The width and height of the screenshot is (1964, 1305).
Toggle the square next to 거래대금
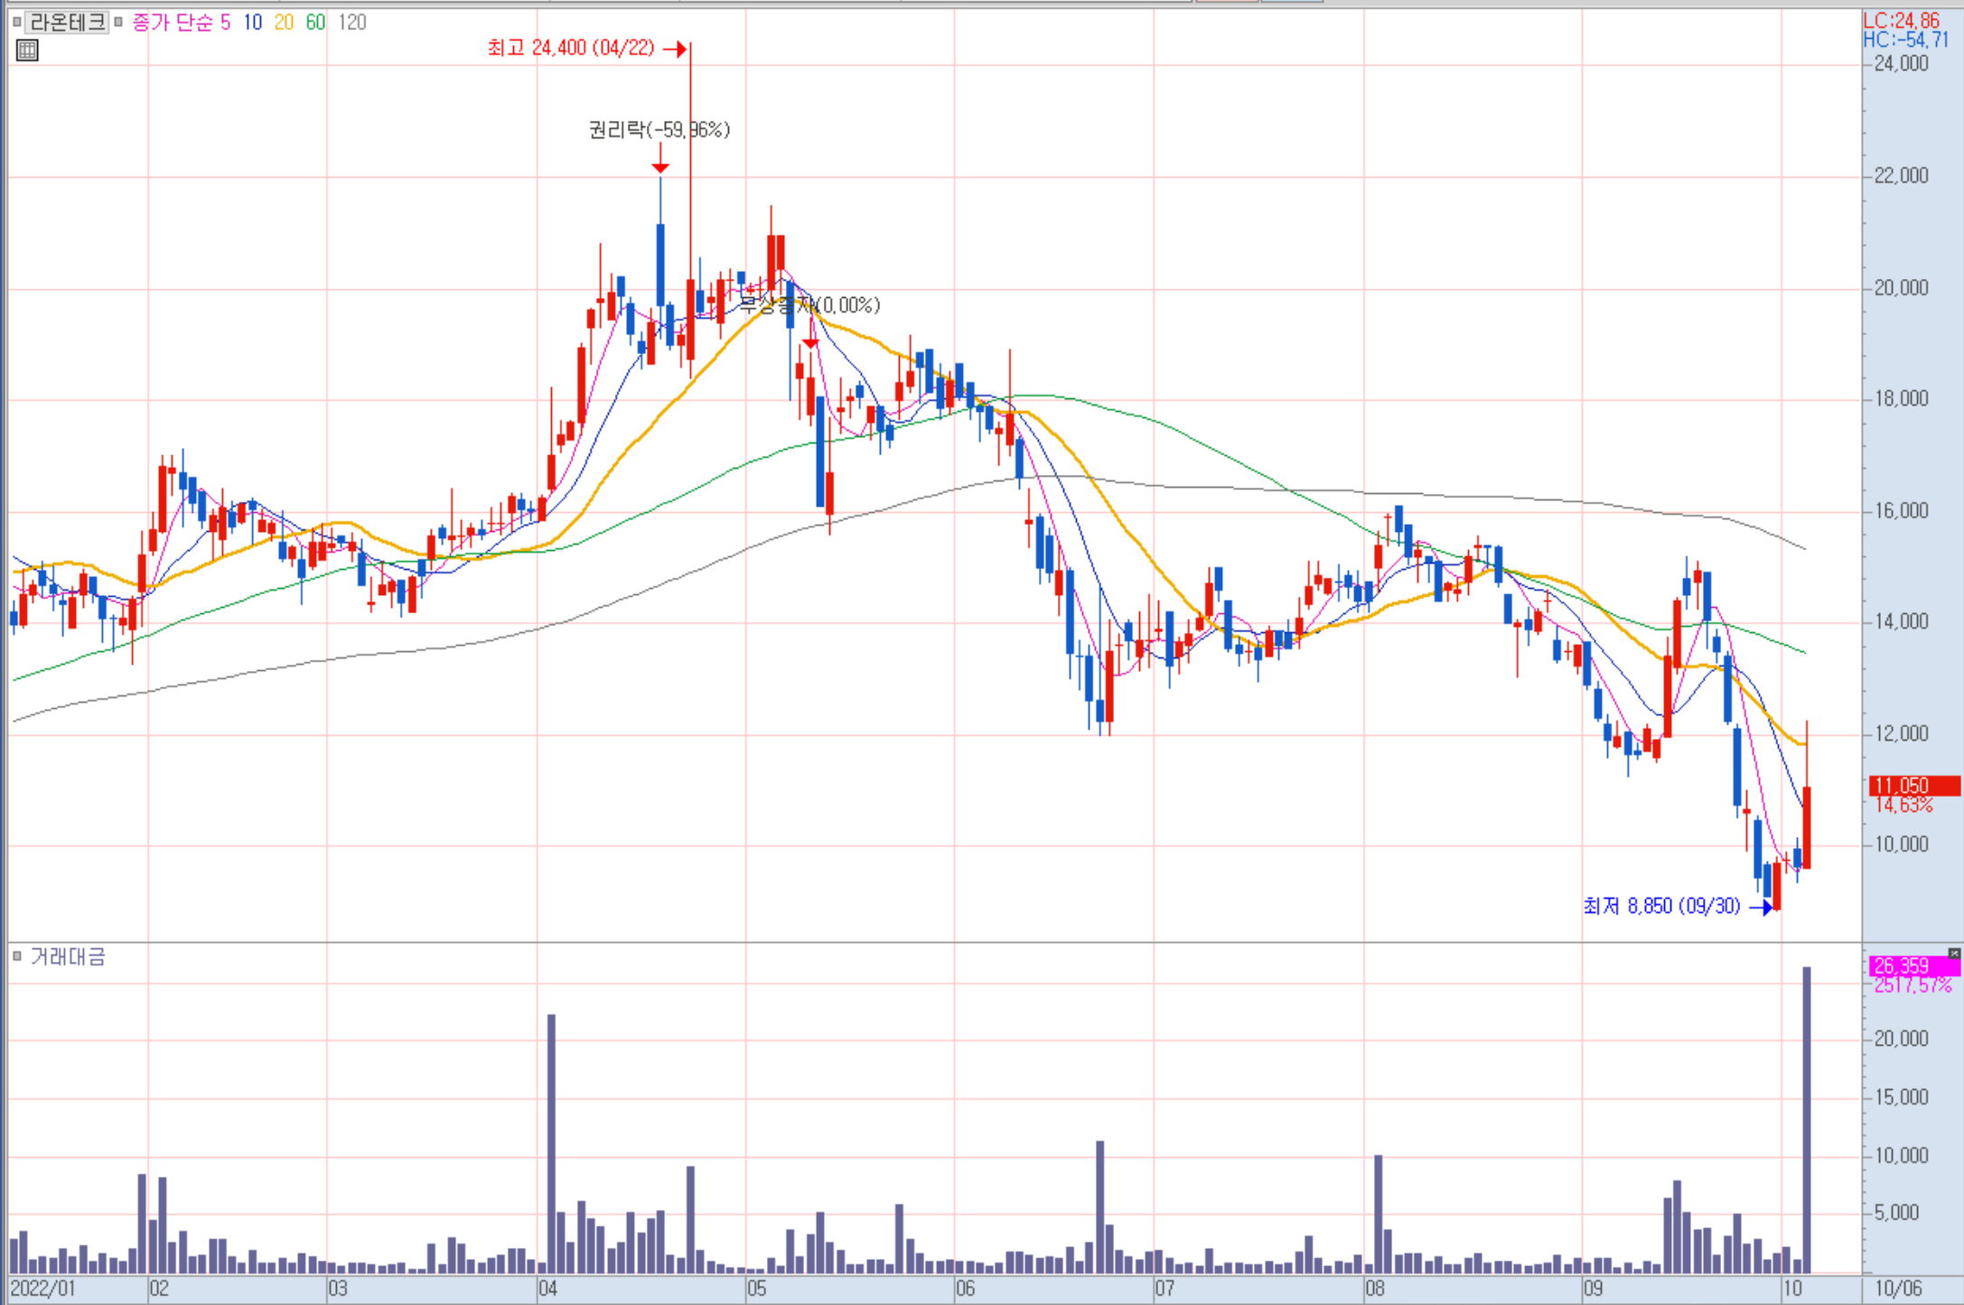point(16,955)
